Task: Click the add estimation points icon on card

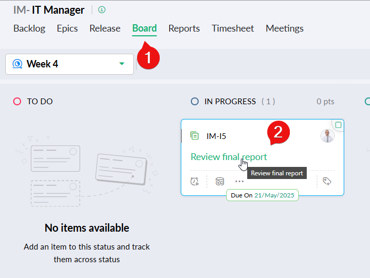Action: click(x=220, y=181)
